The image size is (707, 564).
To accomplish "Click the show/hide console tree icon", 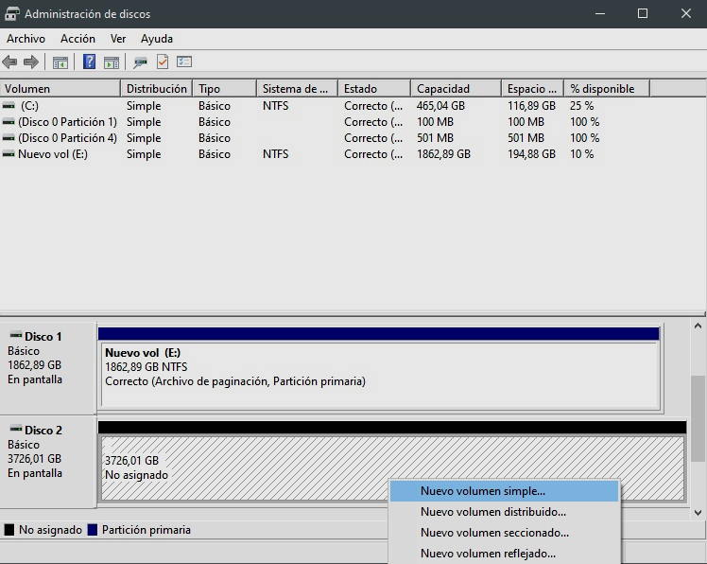I will pos(60,62).
